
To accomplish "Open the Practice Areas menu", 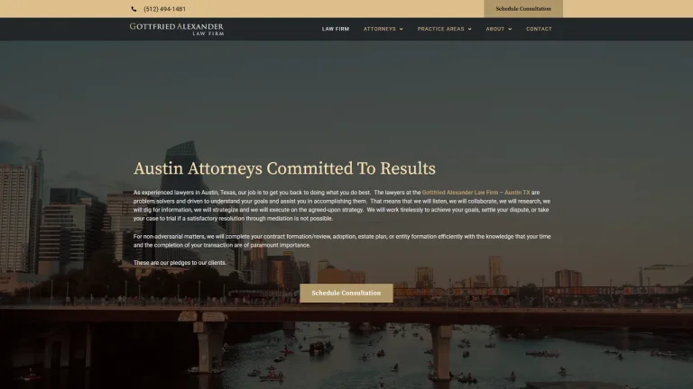I will [440, 29].
